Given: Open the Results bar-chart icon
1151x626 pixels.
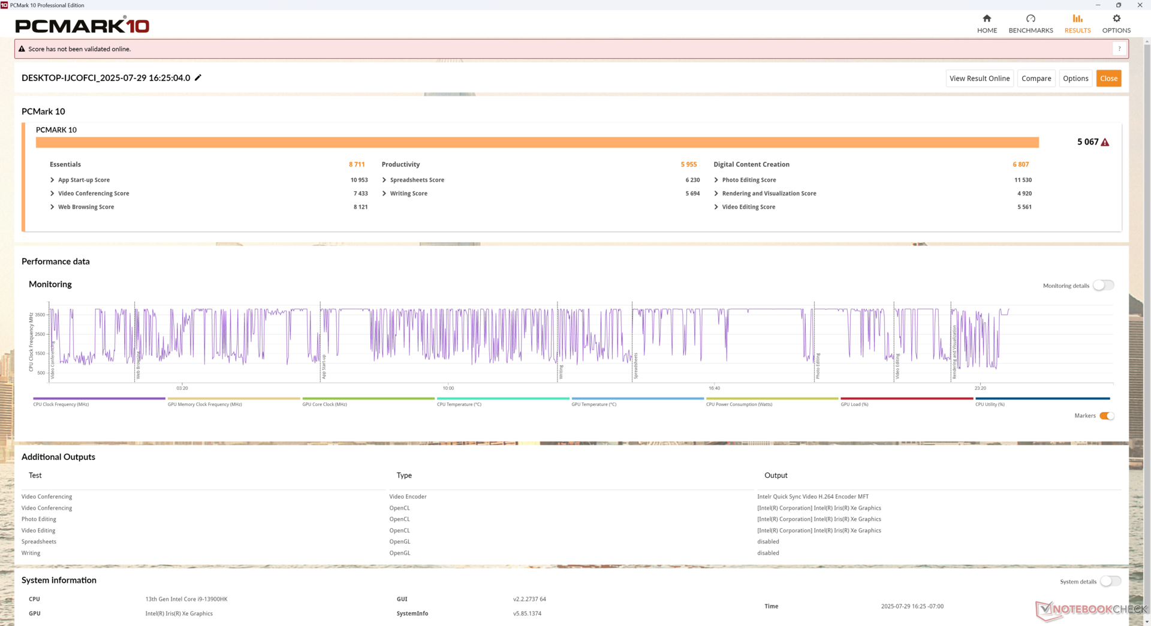Looking at the screenshot, I should (x=1077, y=19).
